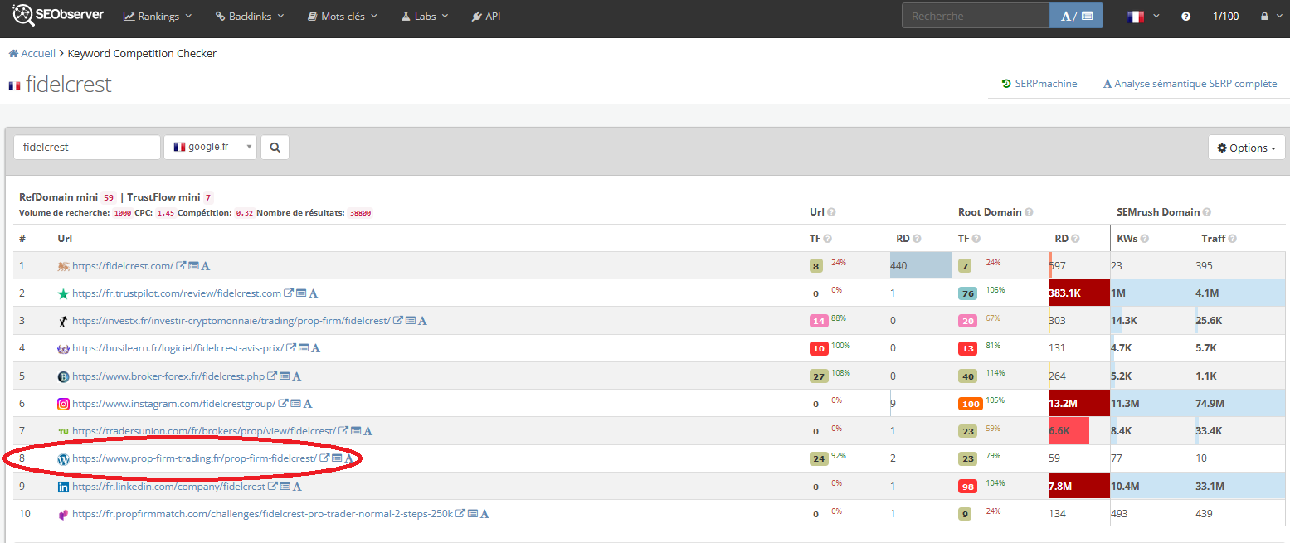
Task: Open the external link icon for instagram row
Action: point(283,404)
